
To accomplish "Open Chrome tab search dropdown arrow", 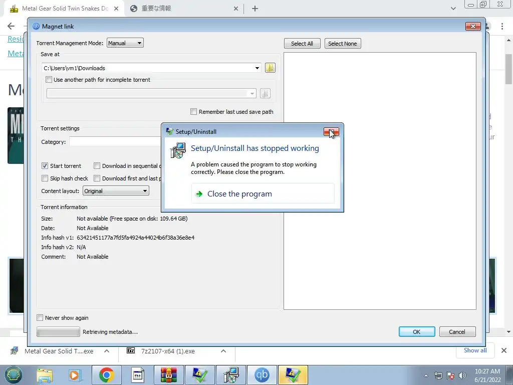I will 453,9.
